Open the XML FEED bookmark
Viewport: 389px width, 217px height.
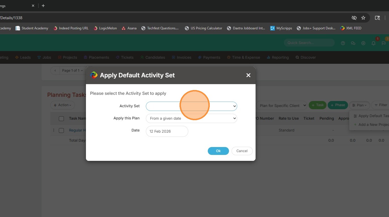point(351,28)
